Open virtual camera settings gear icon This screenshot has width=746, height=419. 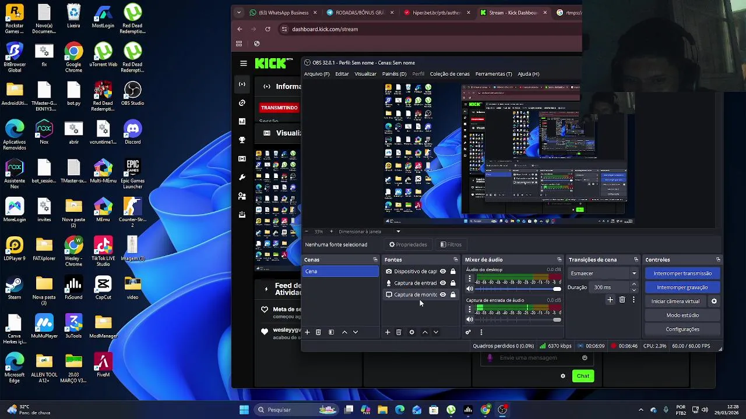coord(714,301)
